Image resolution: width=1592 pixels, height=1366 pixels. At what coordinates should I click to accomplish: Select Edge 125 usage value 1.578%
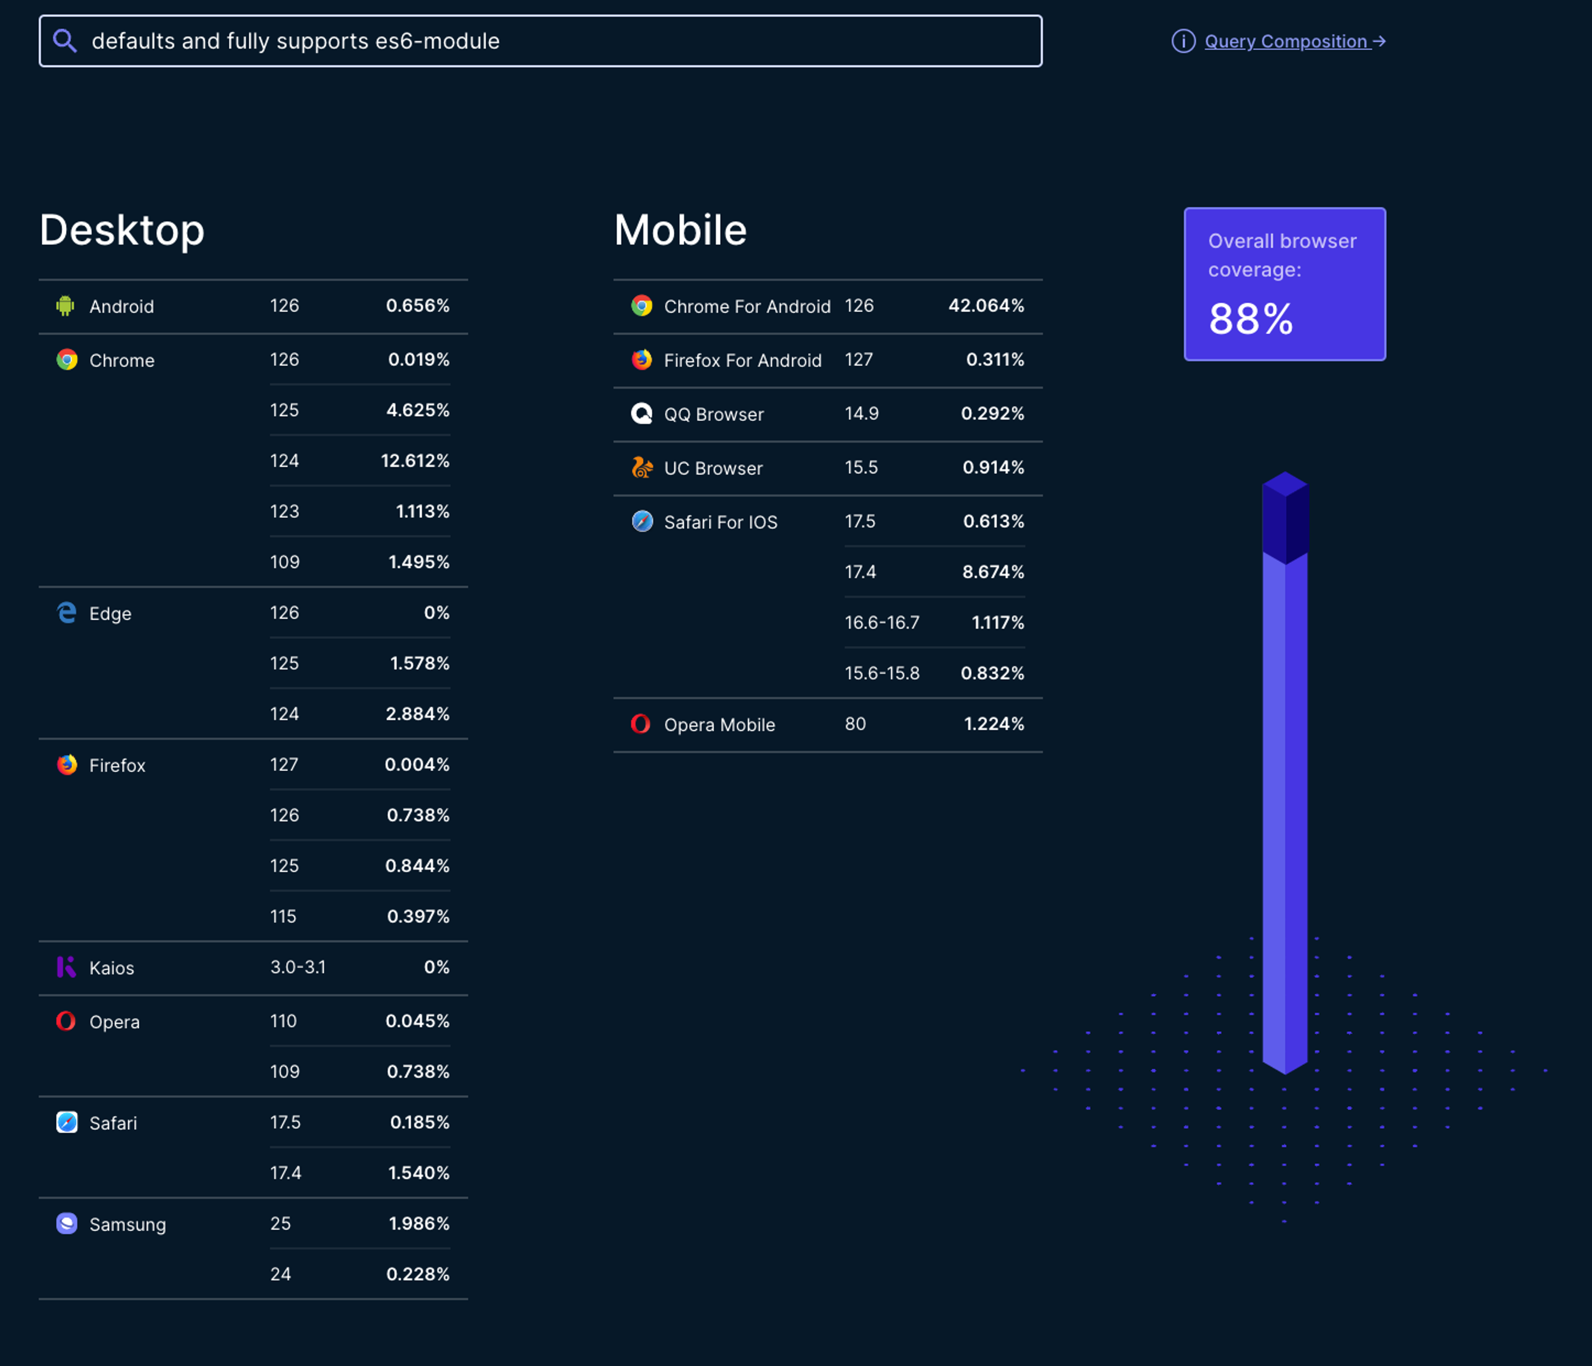[x=420, y=663]
